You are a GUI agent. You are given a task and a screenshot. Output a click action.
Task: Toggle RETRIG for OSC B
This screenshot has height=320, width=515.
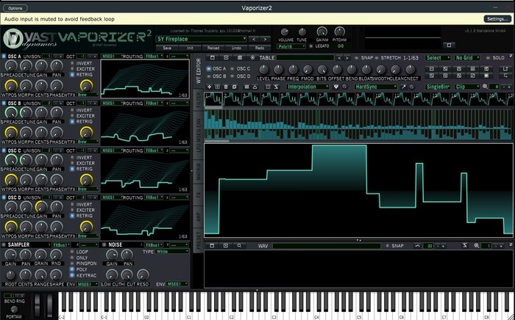pyautogui.click(x=72, y=122)
